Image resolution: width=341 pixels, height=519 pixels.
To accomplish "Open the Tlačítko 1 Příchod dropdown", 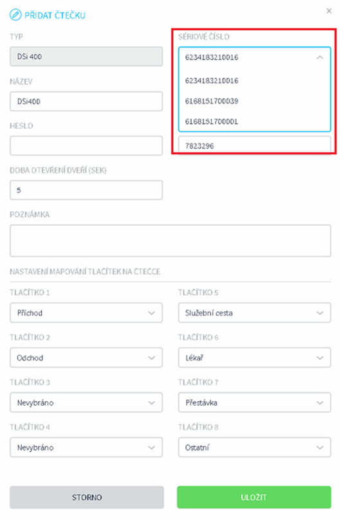I will (86, 313).
